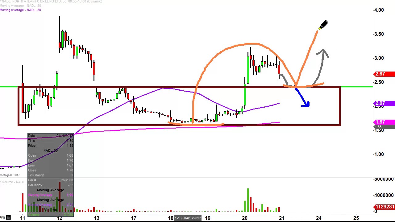Click the red 1129231 volume marker
The height and width of the screenshot is (222, 395).
(x=384, y=207)
